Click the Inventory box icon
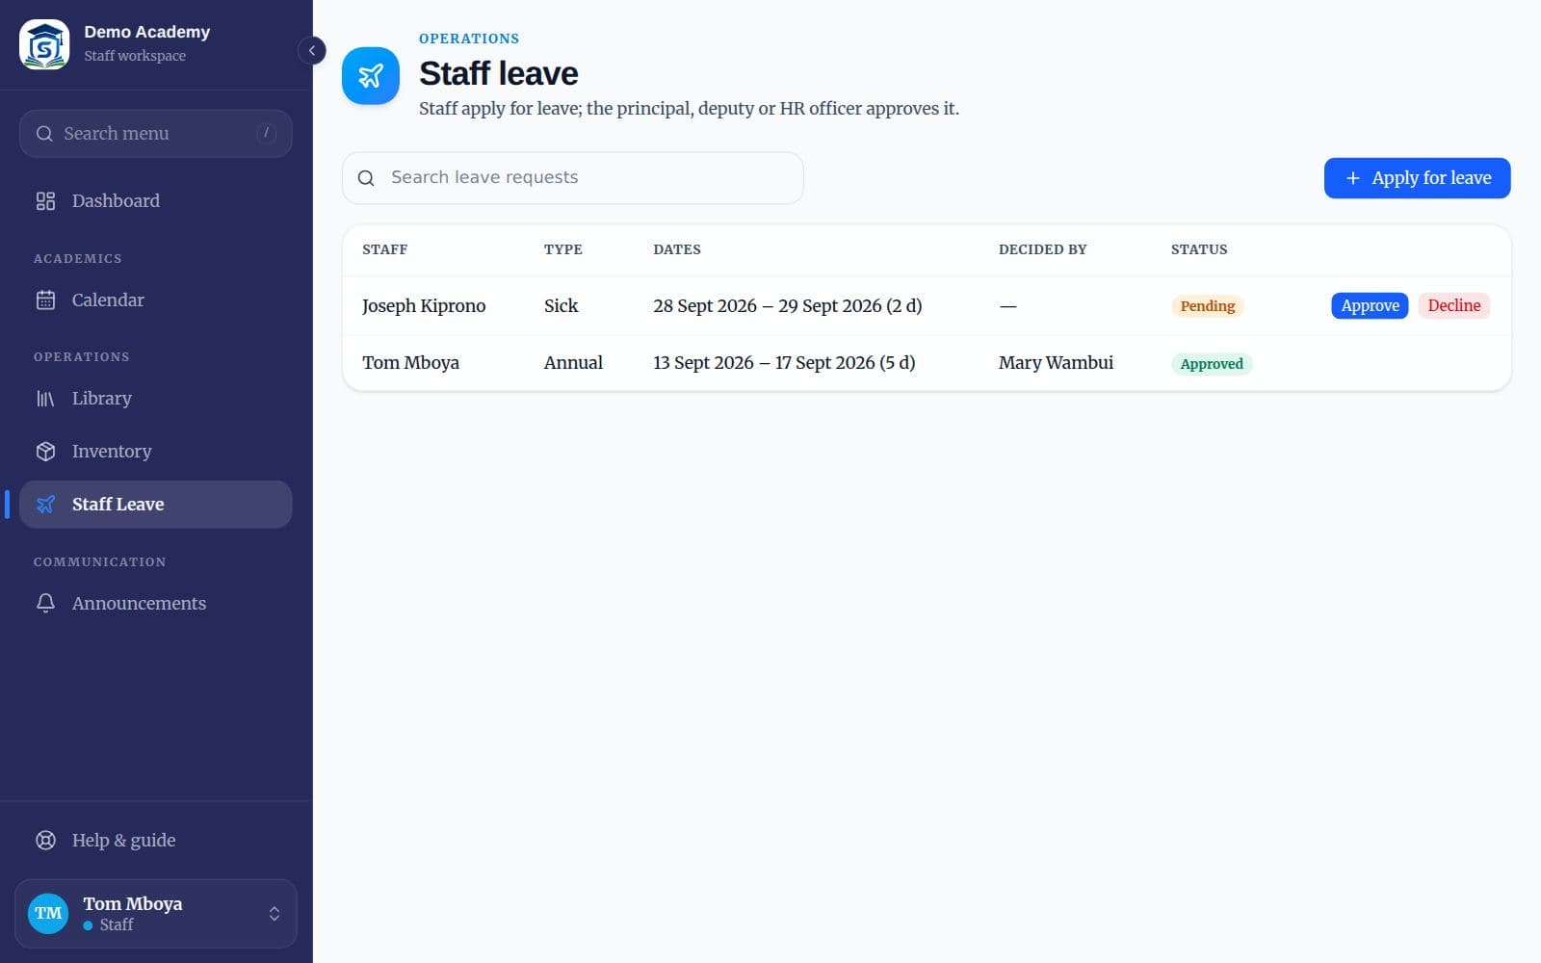The width and height of the screenshot is (1541, 963). pyautogui.click(x=45, y=452)
